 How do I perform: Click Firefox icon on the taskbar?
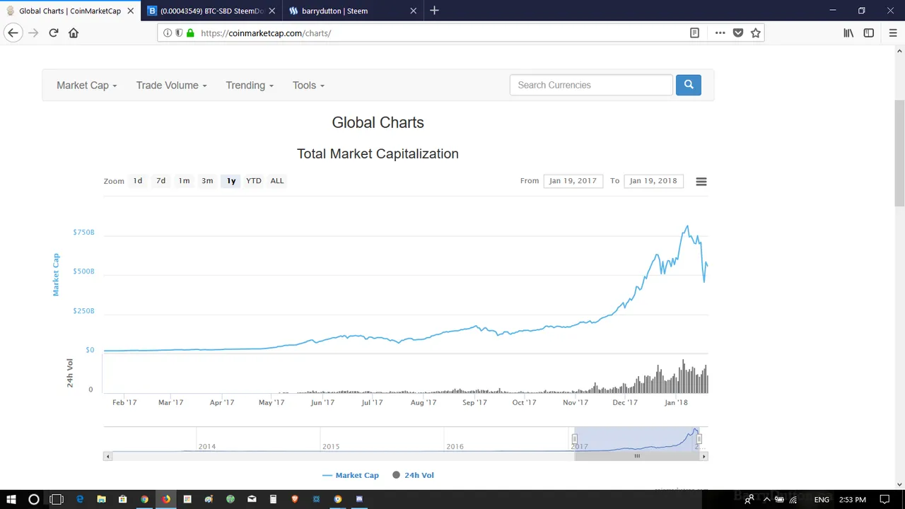165,499
